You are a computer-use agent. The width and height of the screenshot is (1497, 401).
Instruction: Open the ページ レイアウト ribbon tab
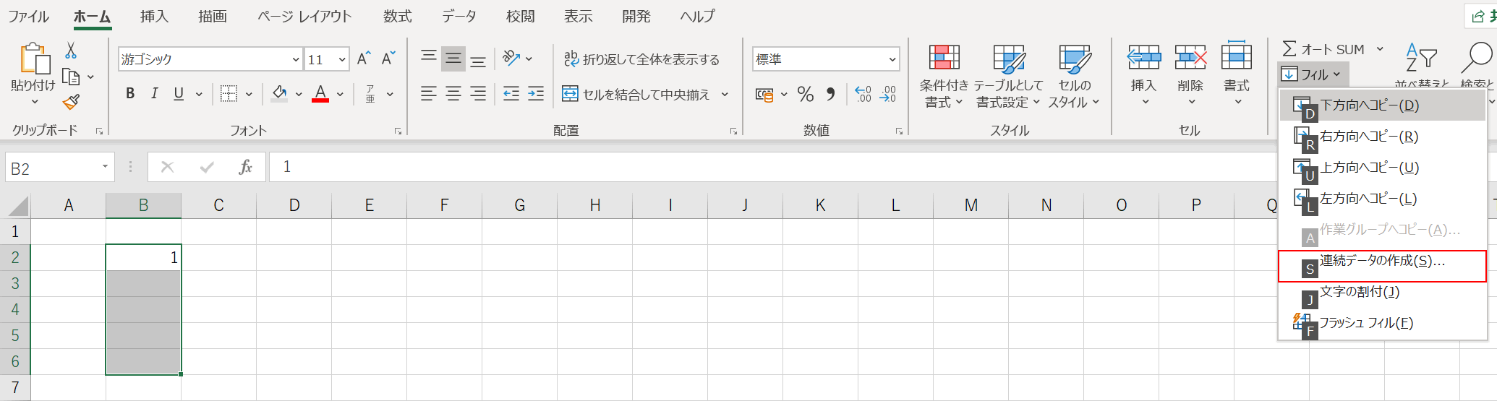[x=304, y=17]
